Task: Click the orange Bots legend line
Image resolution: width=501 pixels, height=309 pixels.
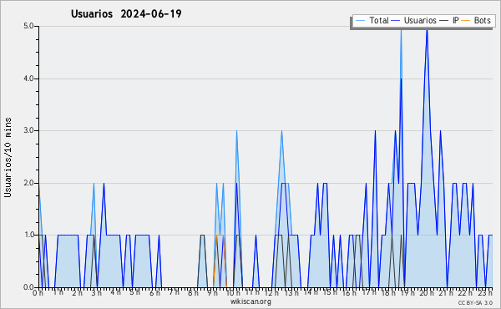Action: click(466, 20)
